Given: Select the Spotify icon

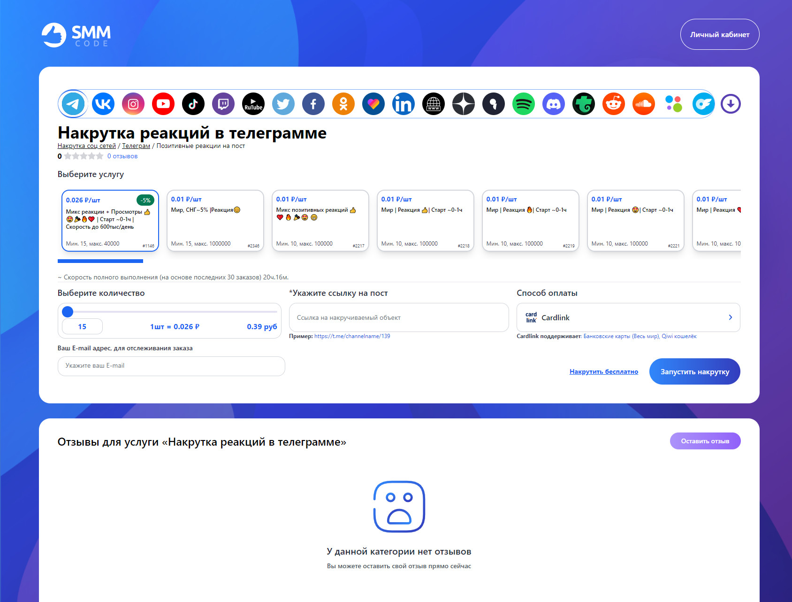Looking at the screenshot, I should (x=524, y=104).
